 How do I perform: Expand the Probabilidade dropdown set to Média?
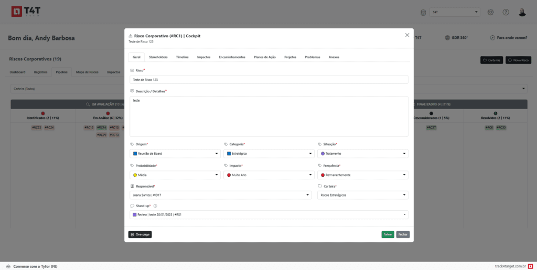175,175
